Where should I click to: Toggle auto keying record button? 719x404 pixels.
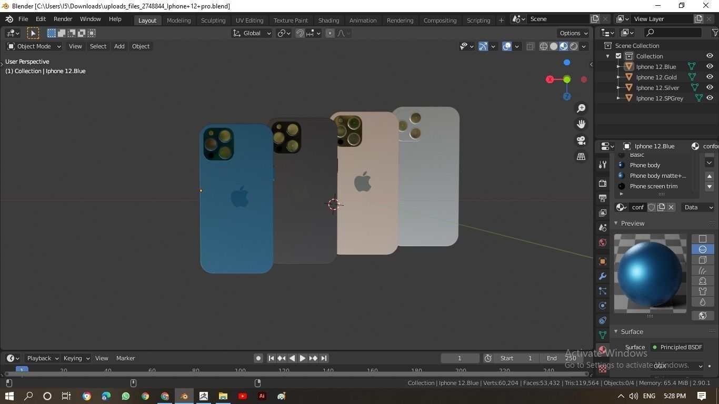pyautogui.click(x=258, y=358)
